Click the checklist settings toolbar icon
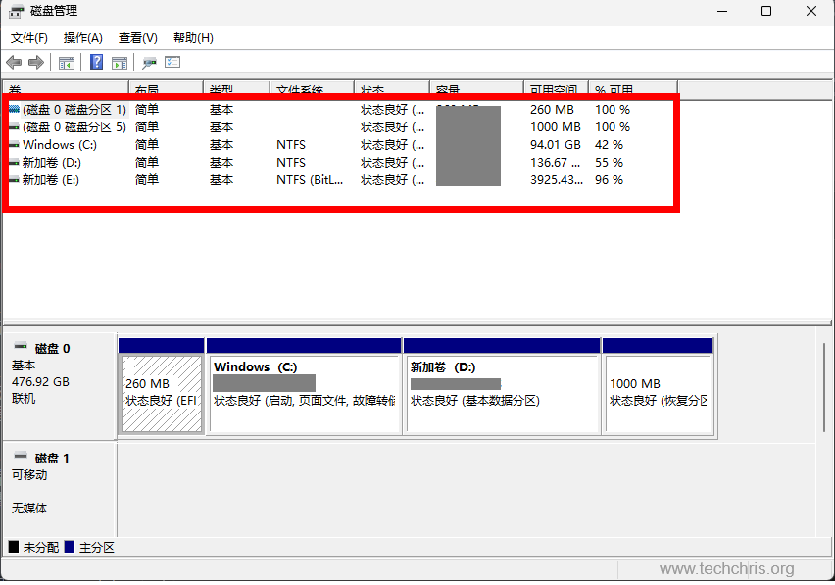The width and height of the screenshot is (835, 585). point(172,63)
